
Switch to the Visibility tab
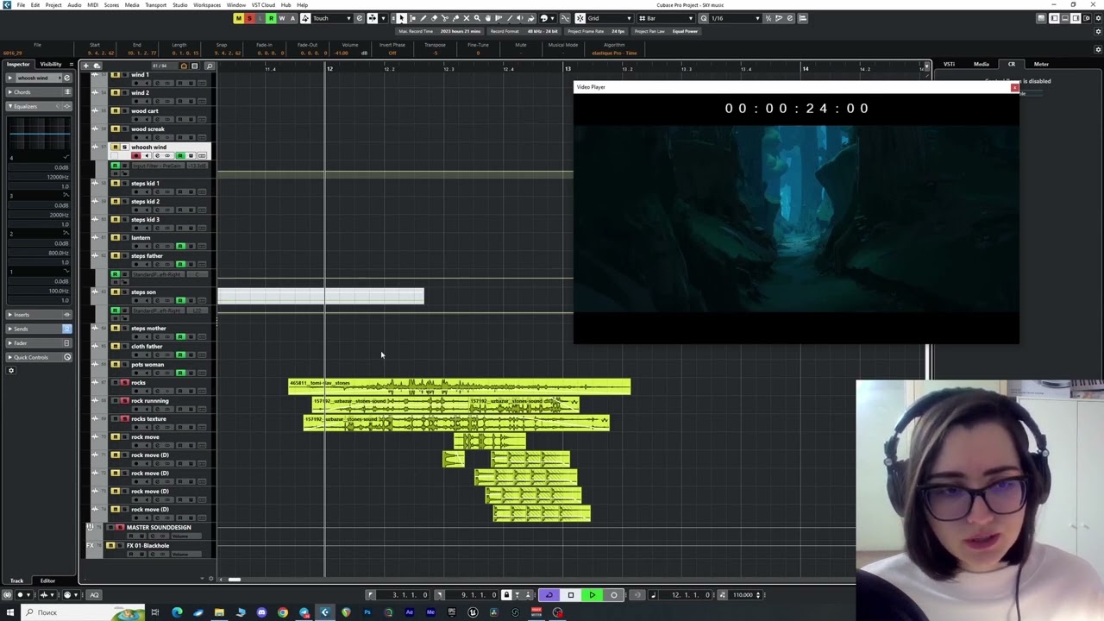51,64
